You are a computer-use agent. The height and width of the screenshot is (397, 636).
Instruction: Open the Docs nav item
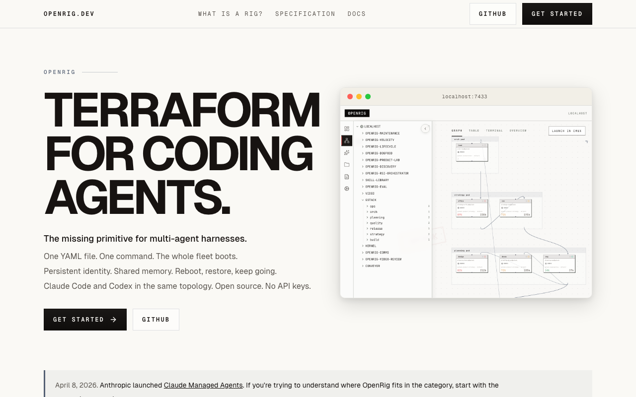tap(357, 14)
